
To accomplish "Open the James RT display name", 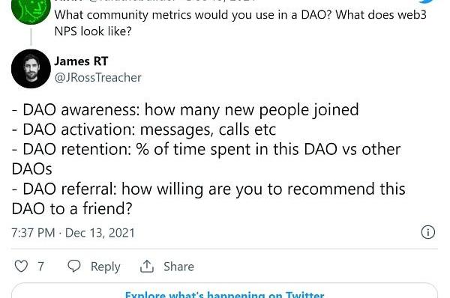I will tap(81, 61).
